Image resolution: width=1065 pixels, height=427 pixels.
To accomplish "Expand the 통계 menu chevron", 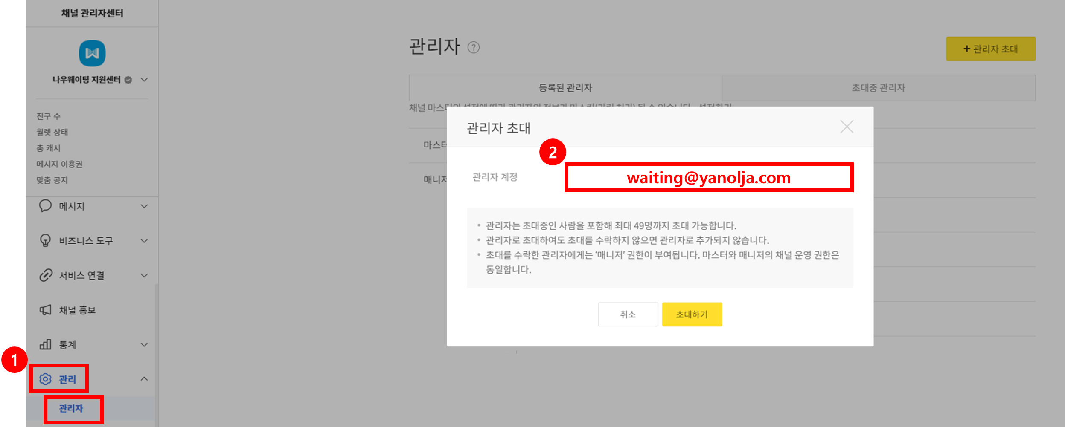I will click(144, 344).
